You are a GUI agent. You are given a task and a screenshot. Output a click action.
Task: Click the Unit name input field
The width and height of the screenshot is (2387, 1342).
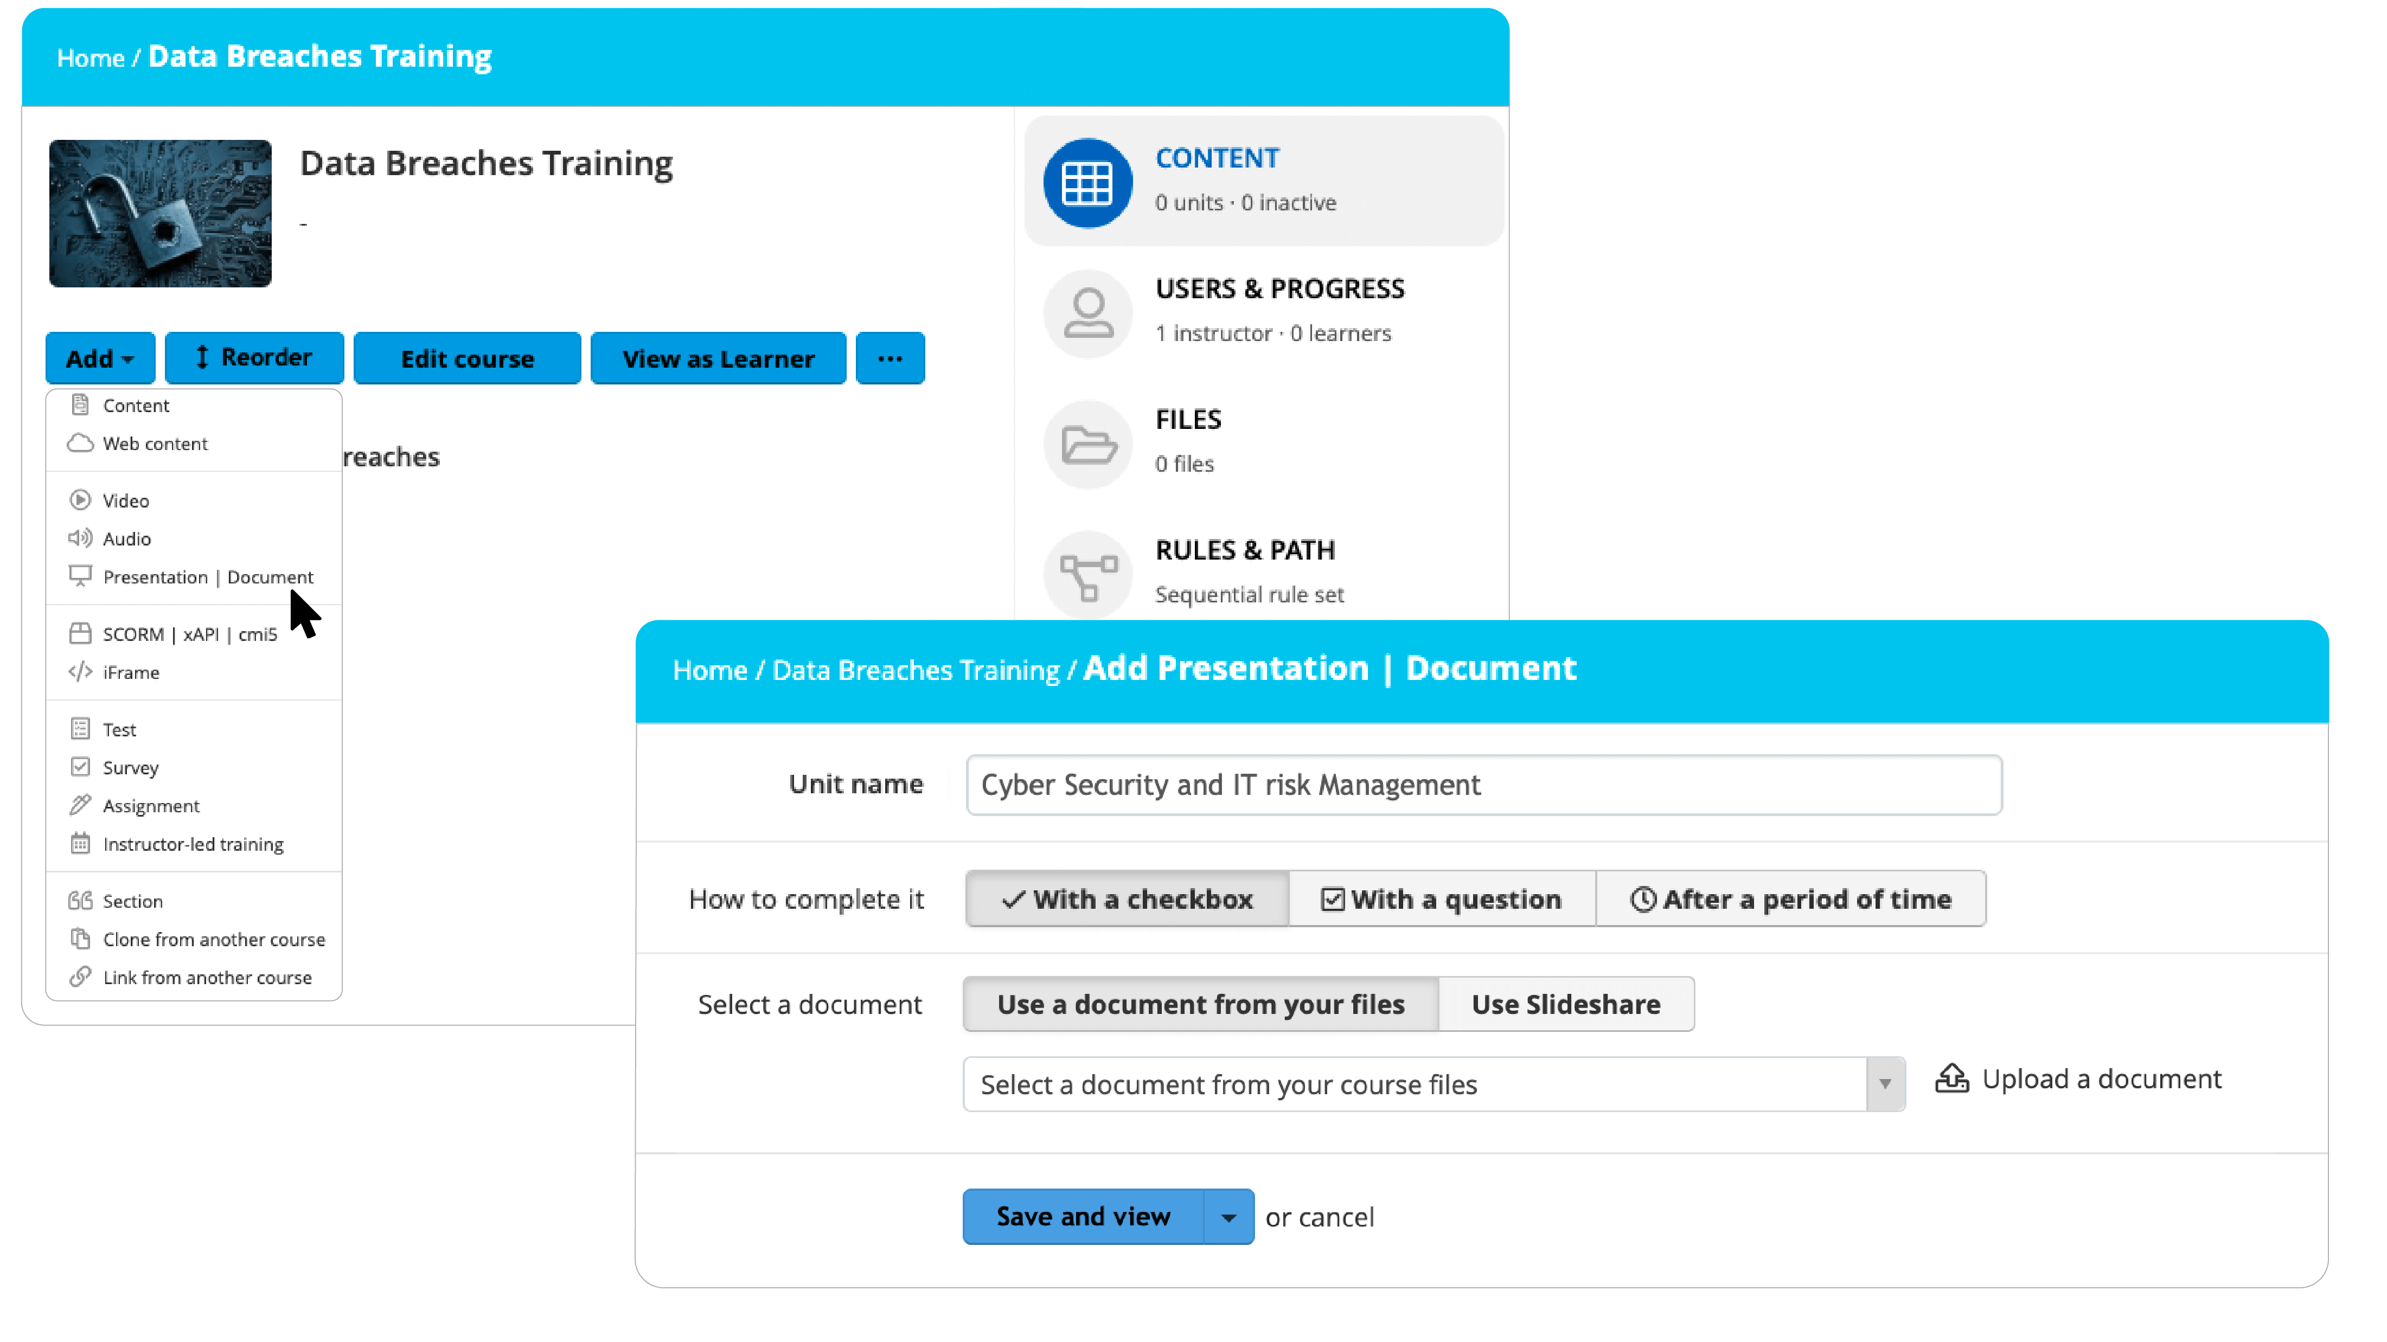1483,785
